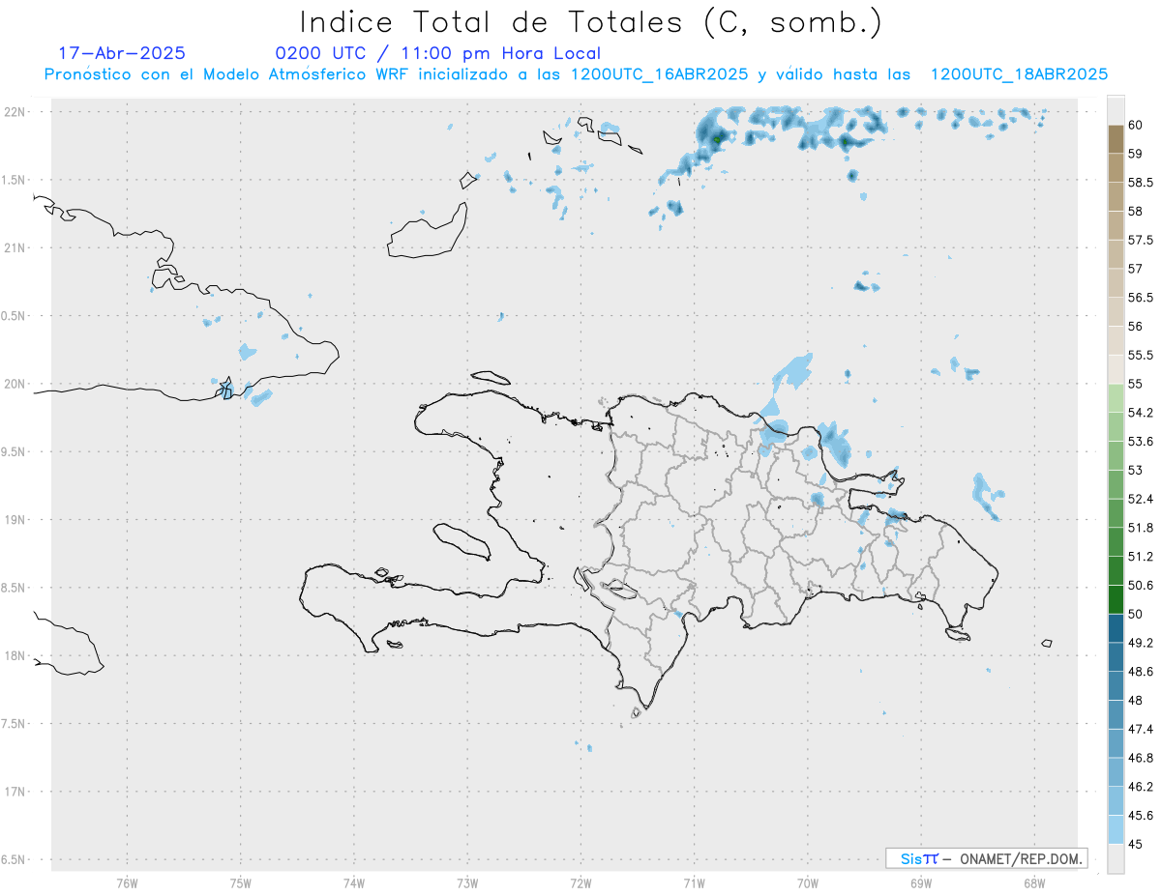Click the title 'Indice Total de Totales (C, somb.)'
1161x896 pixels.
[591, 22]
